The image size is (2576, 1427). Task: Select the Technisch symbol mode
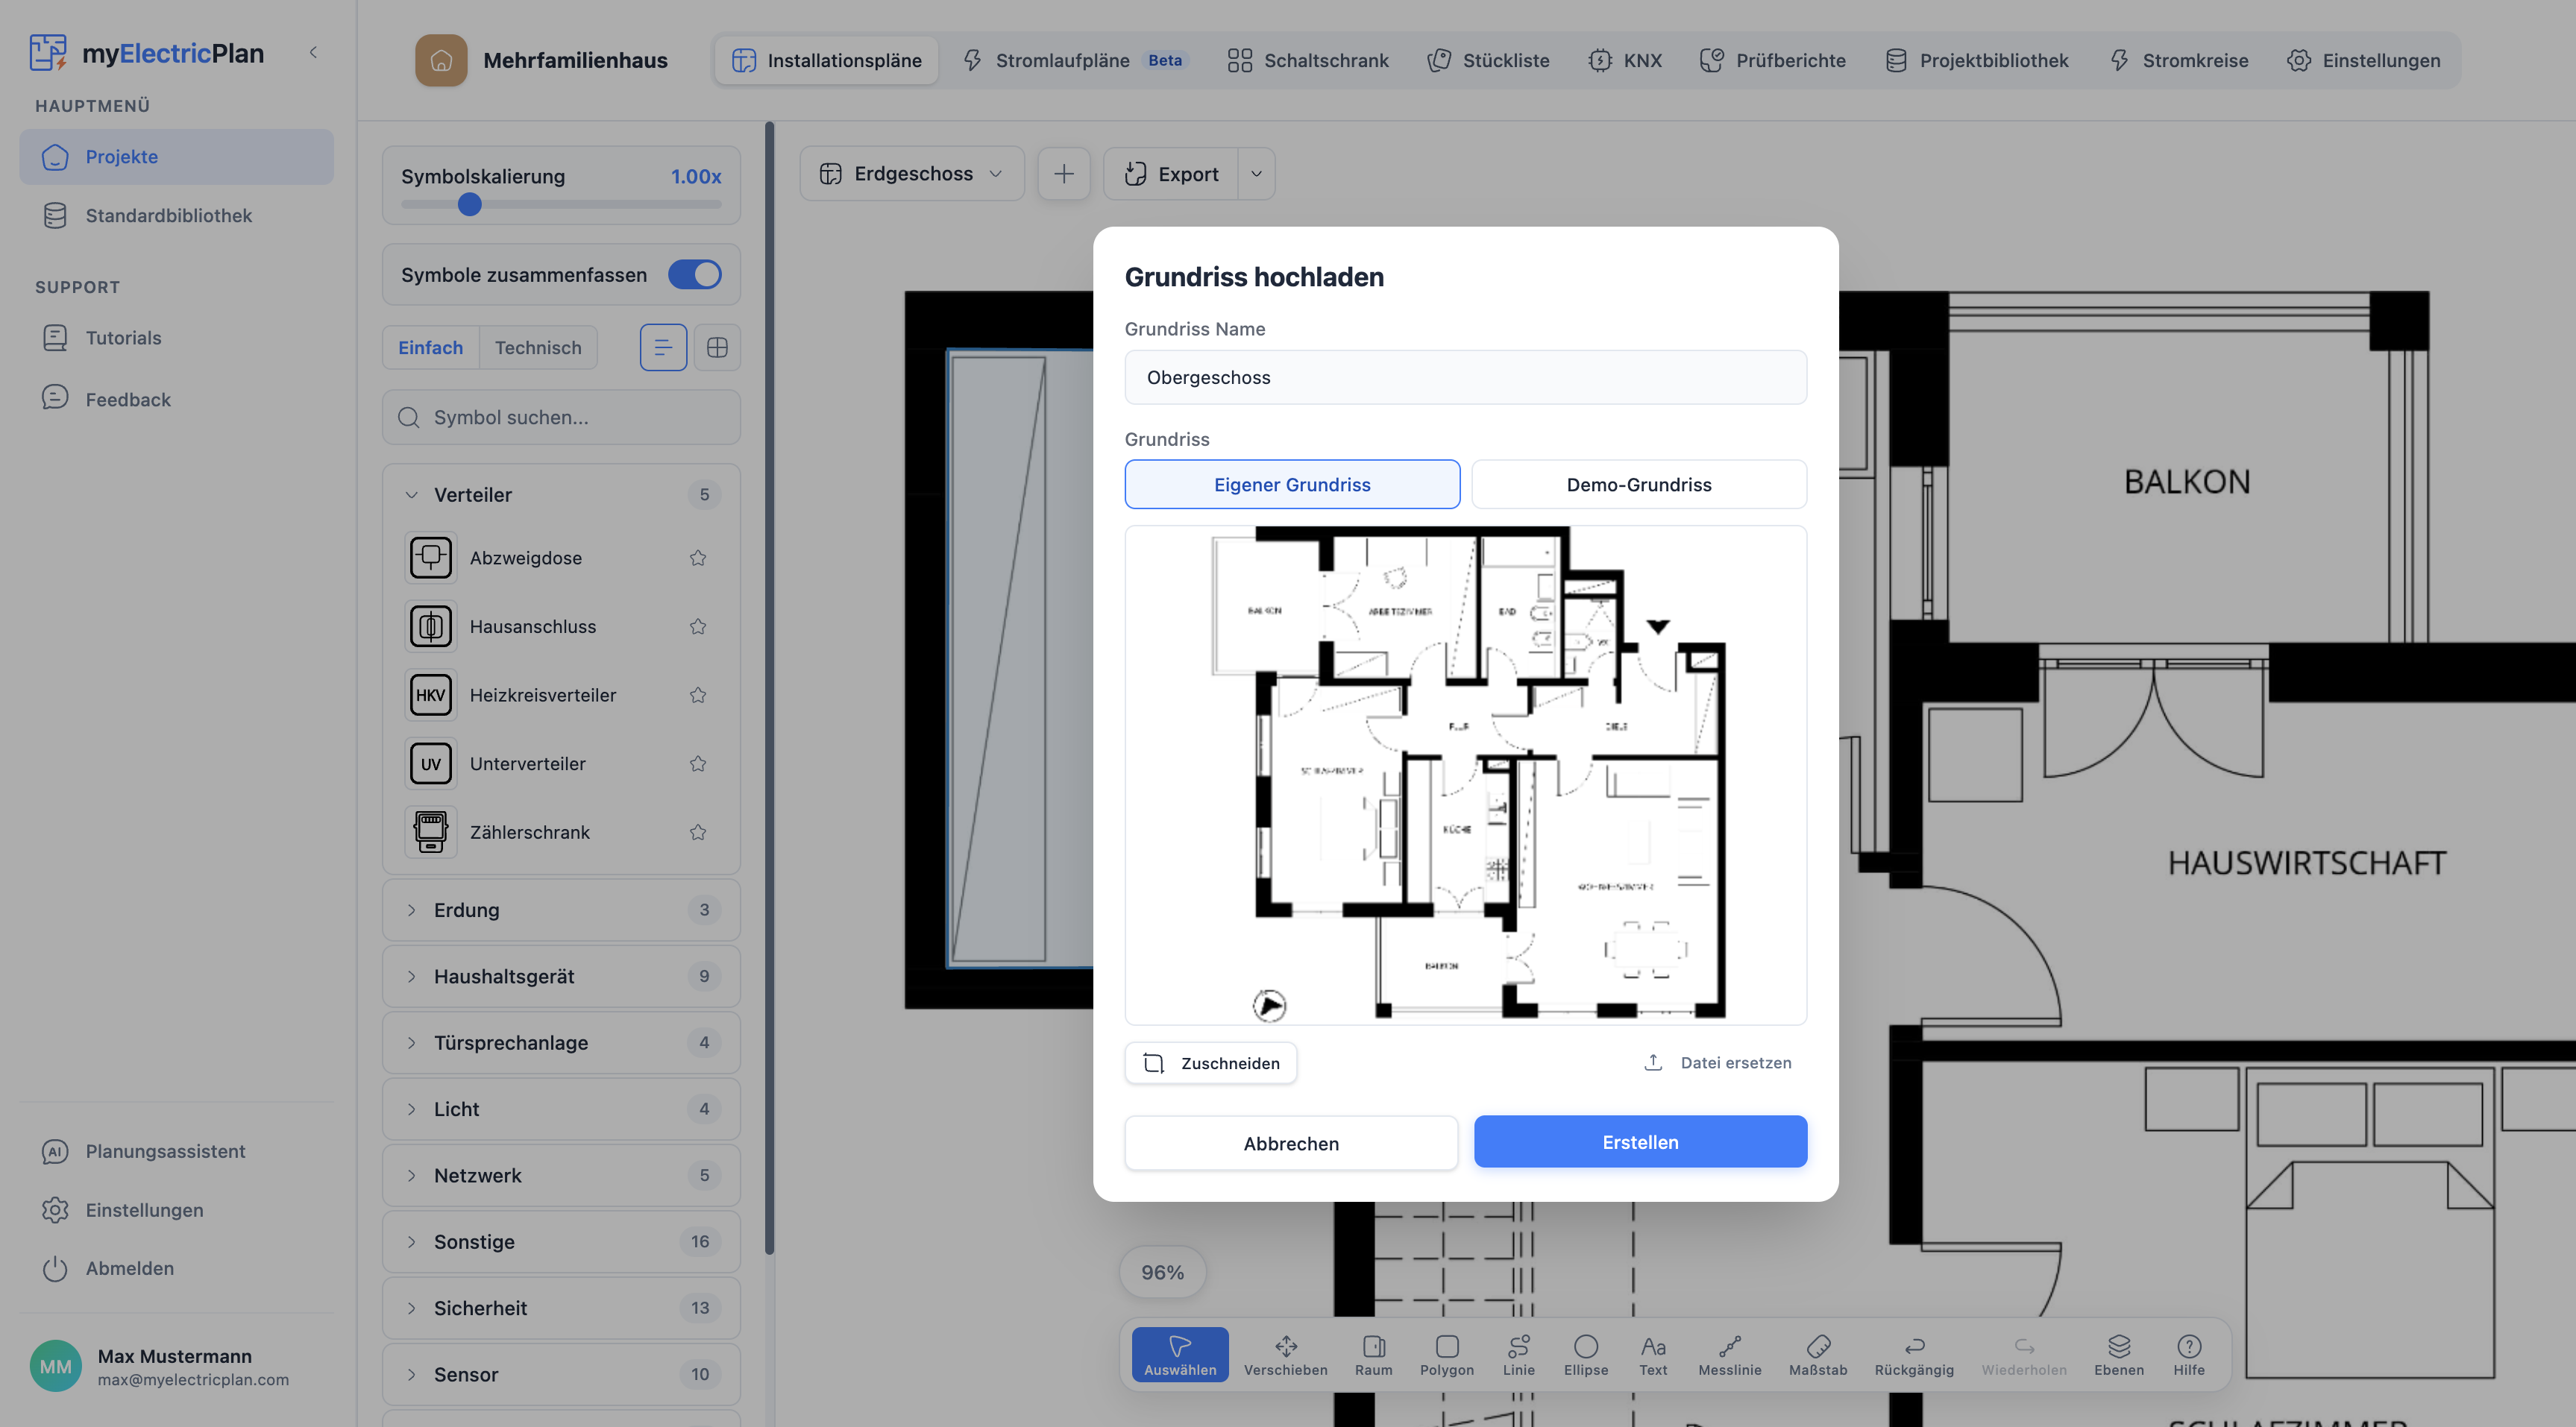(x=538, y=347)
